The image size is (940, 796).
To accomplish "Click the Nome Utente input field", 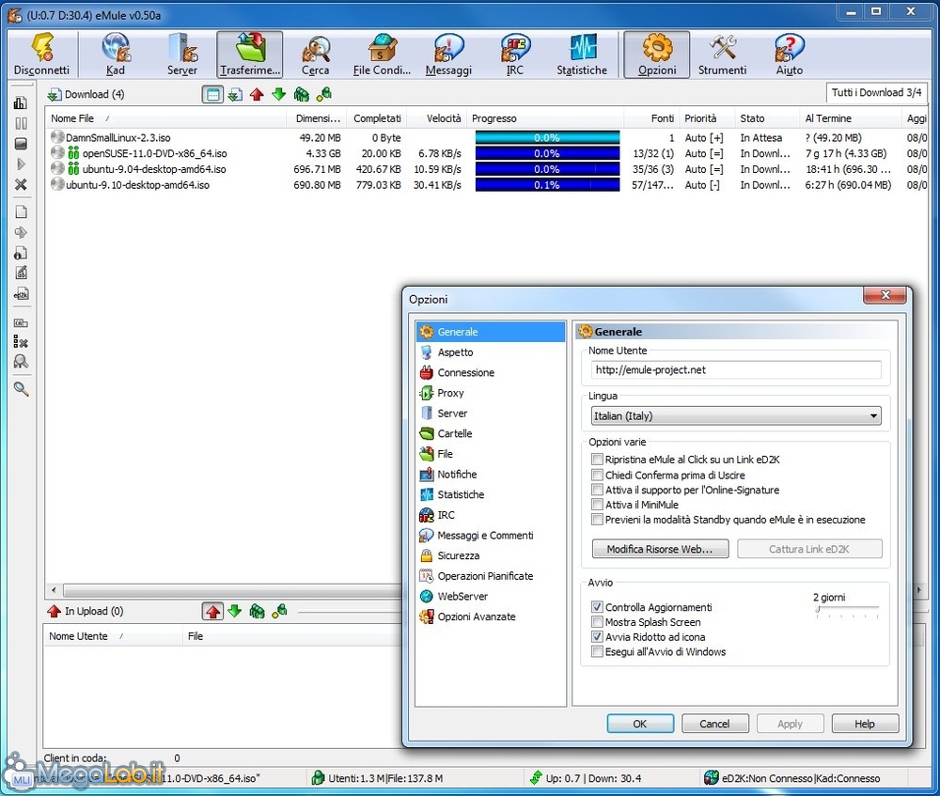I will coord(736,370).
